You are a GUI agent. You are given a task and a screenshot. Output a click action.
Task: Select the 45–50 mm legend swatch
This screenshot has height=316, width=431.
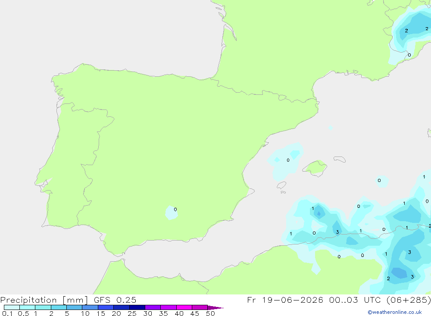(200, 307)
